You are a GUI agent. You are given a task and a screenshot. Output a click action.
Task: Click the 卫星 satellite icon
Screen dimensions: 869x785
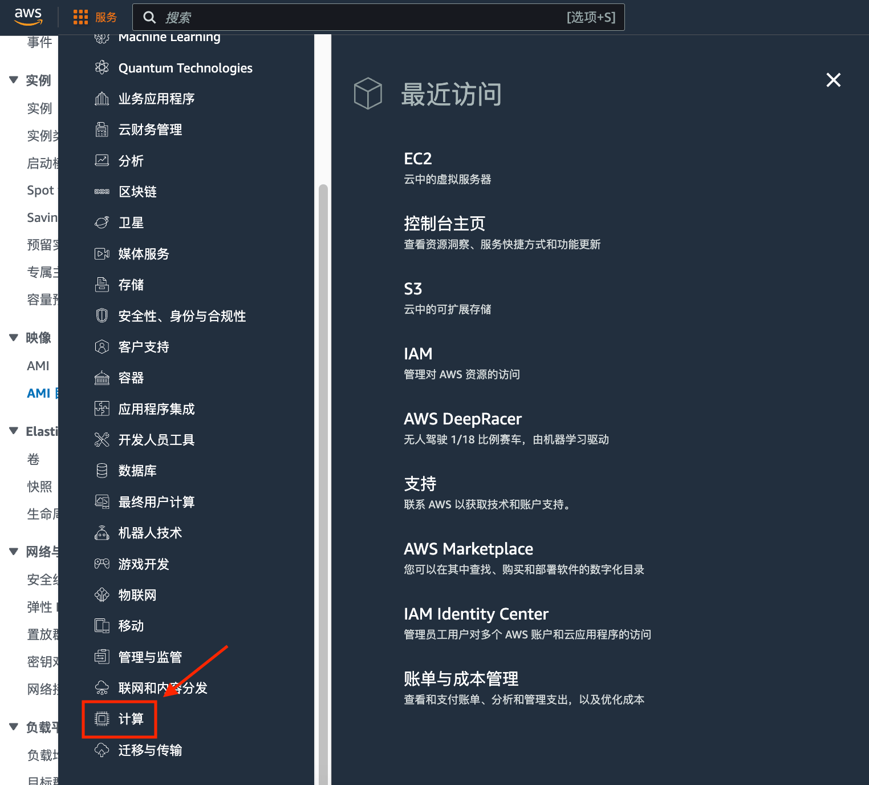(102, 222)
